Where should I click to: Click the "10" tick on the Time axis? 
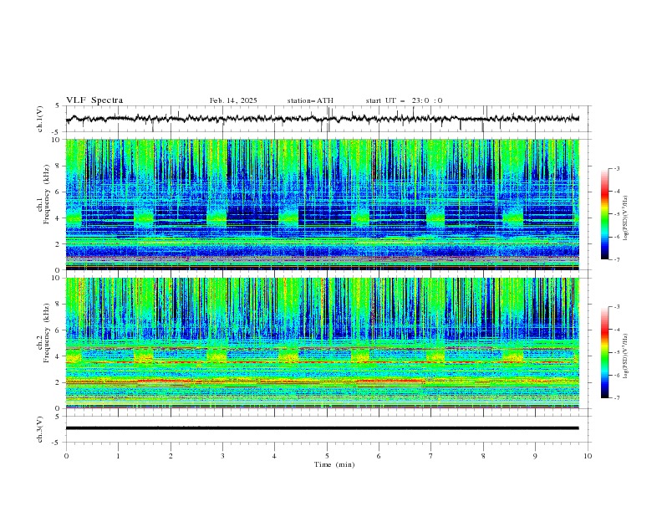588,456
